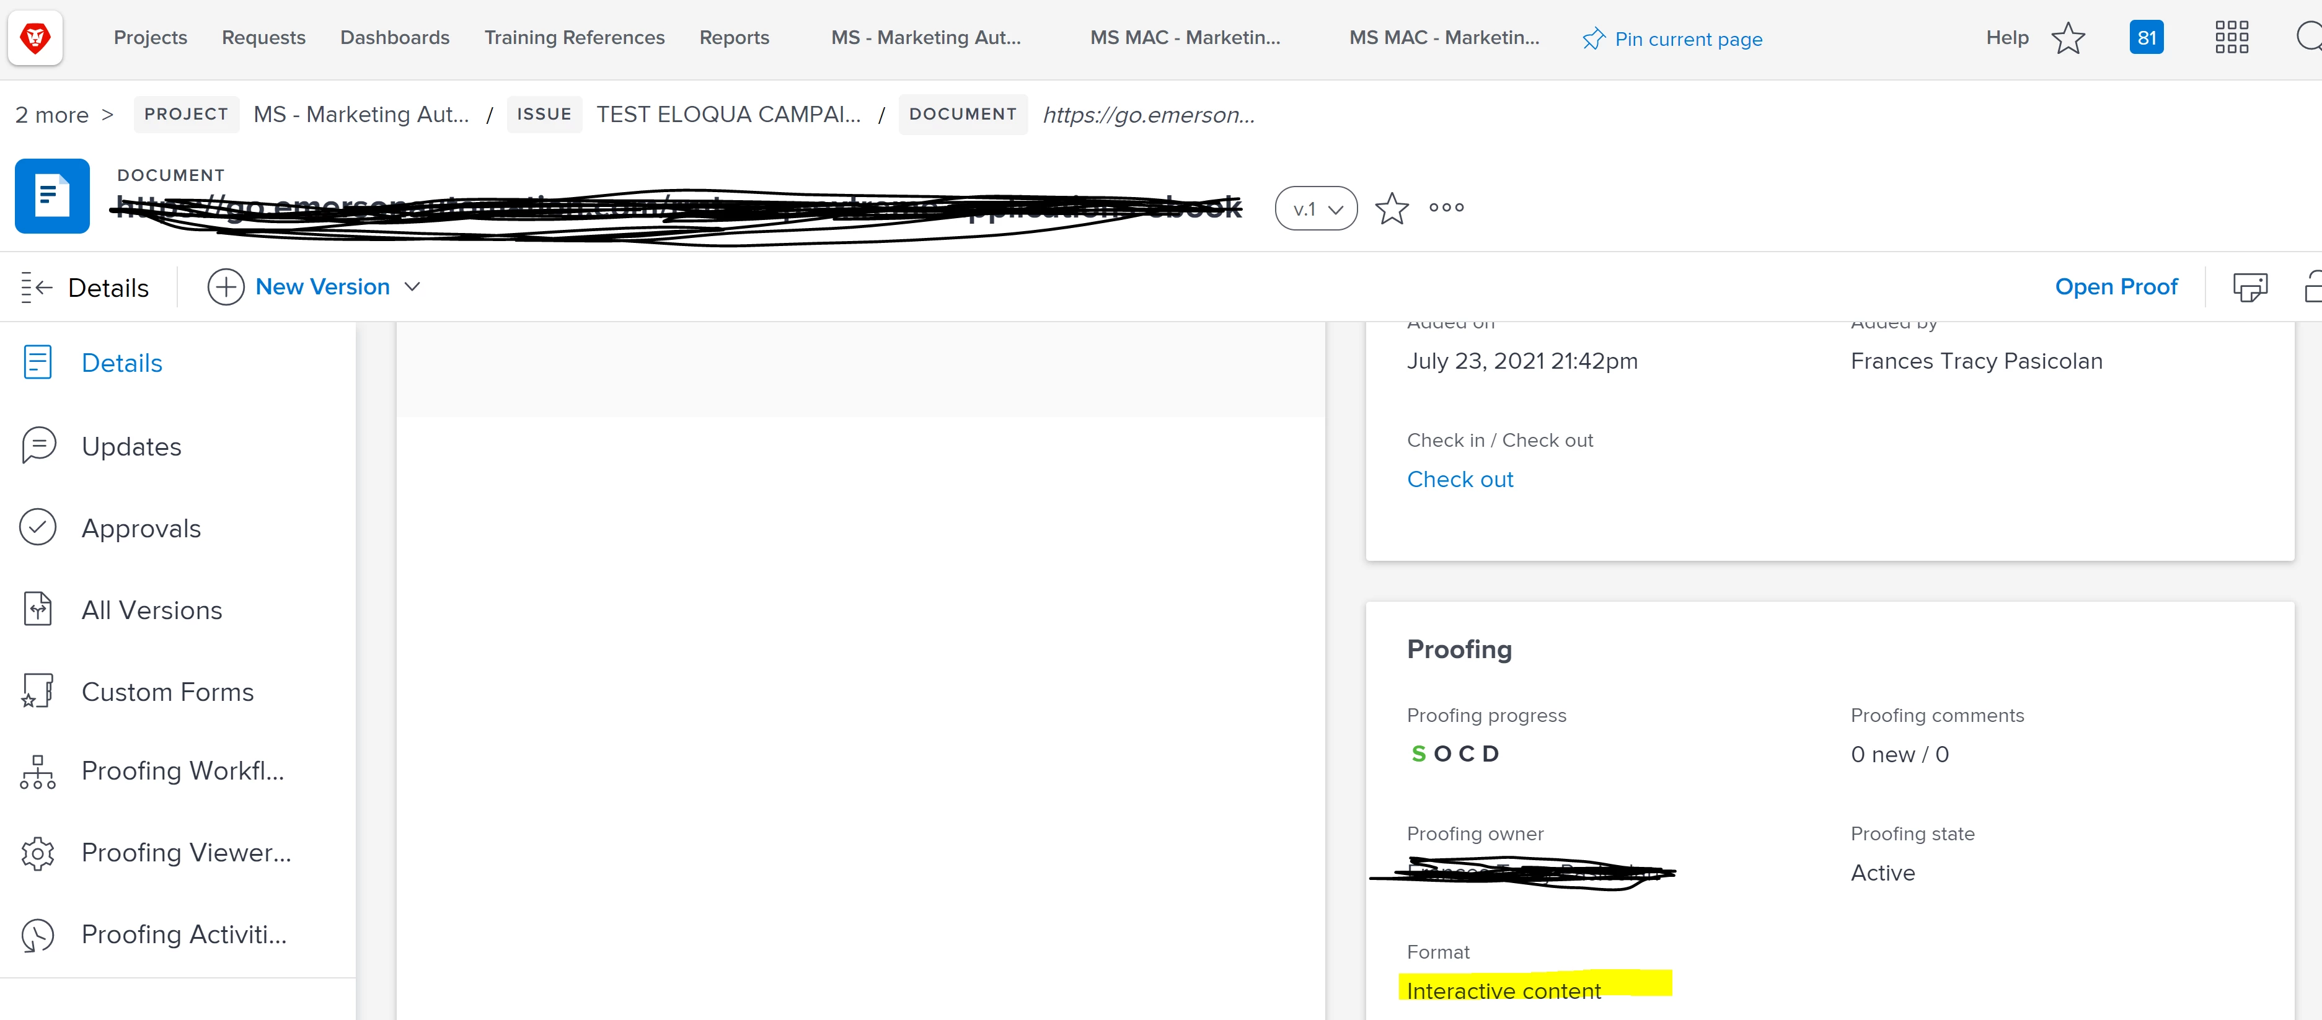This screenshot has height=1020, width=2322.
Task: Click SOCD proofing progress indicator
Action: (1454, 754)
